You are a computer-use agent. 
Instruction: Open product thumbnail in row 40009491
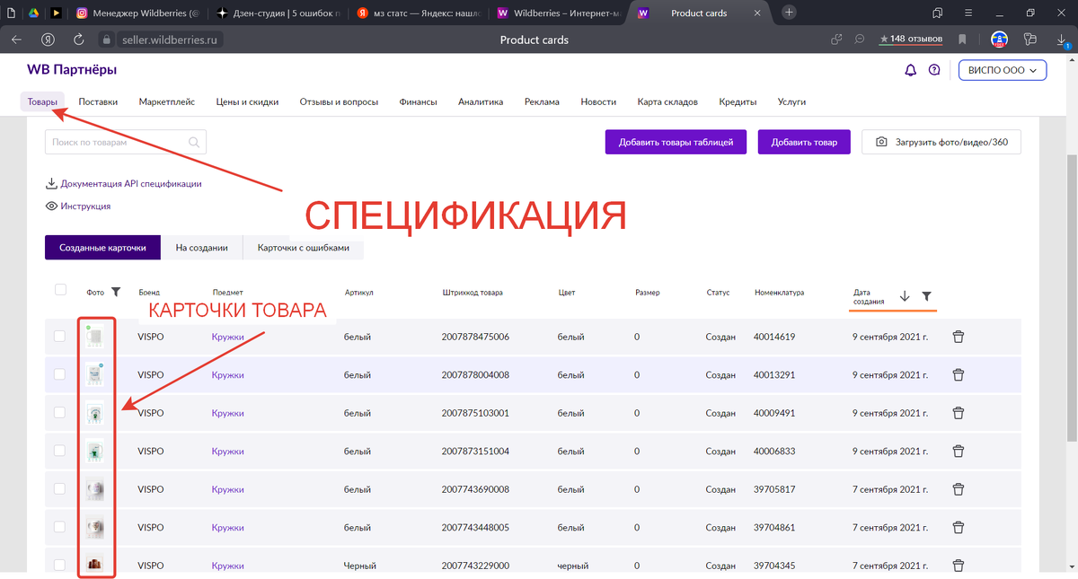point(96,413)
